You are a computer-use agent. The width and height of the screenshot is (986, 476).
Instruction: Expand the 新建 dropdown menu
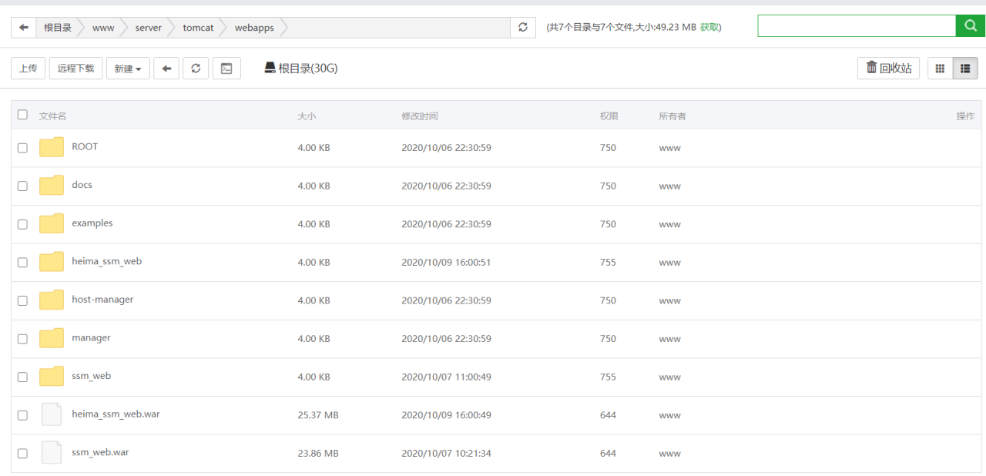tap(128, 69)
